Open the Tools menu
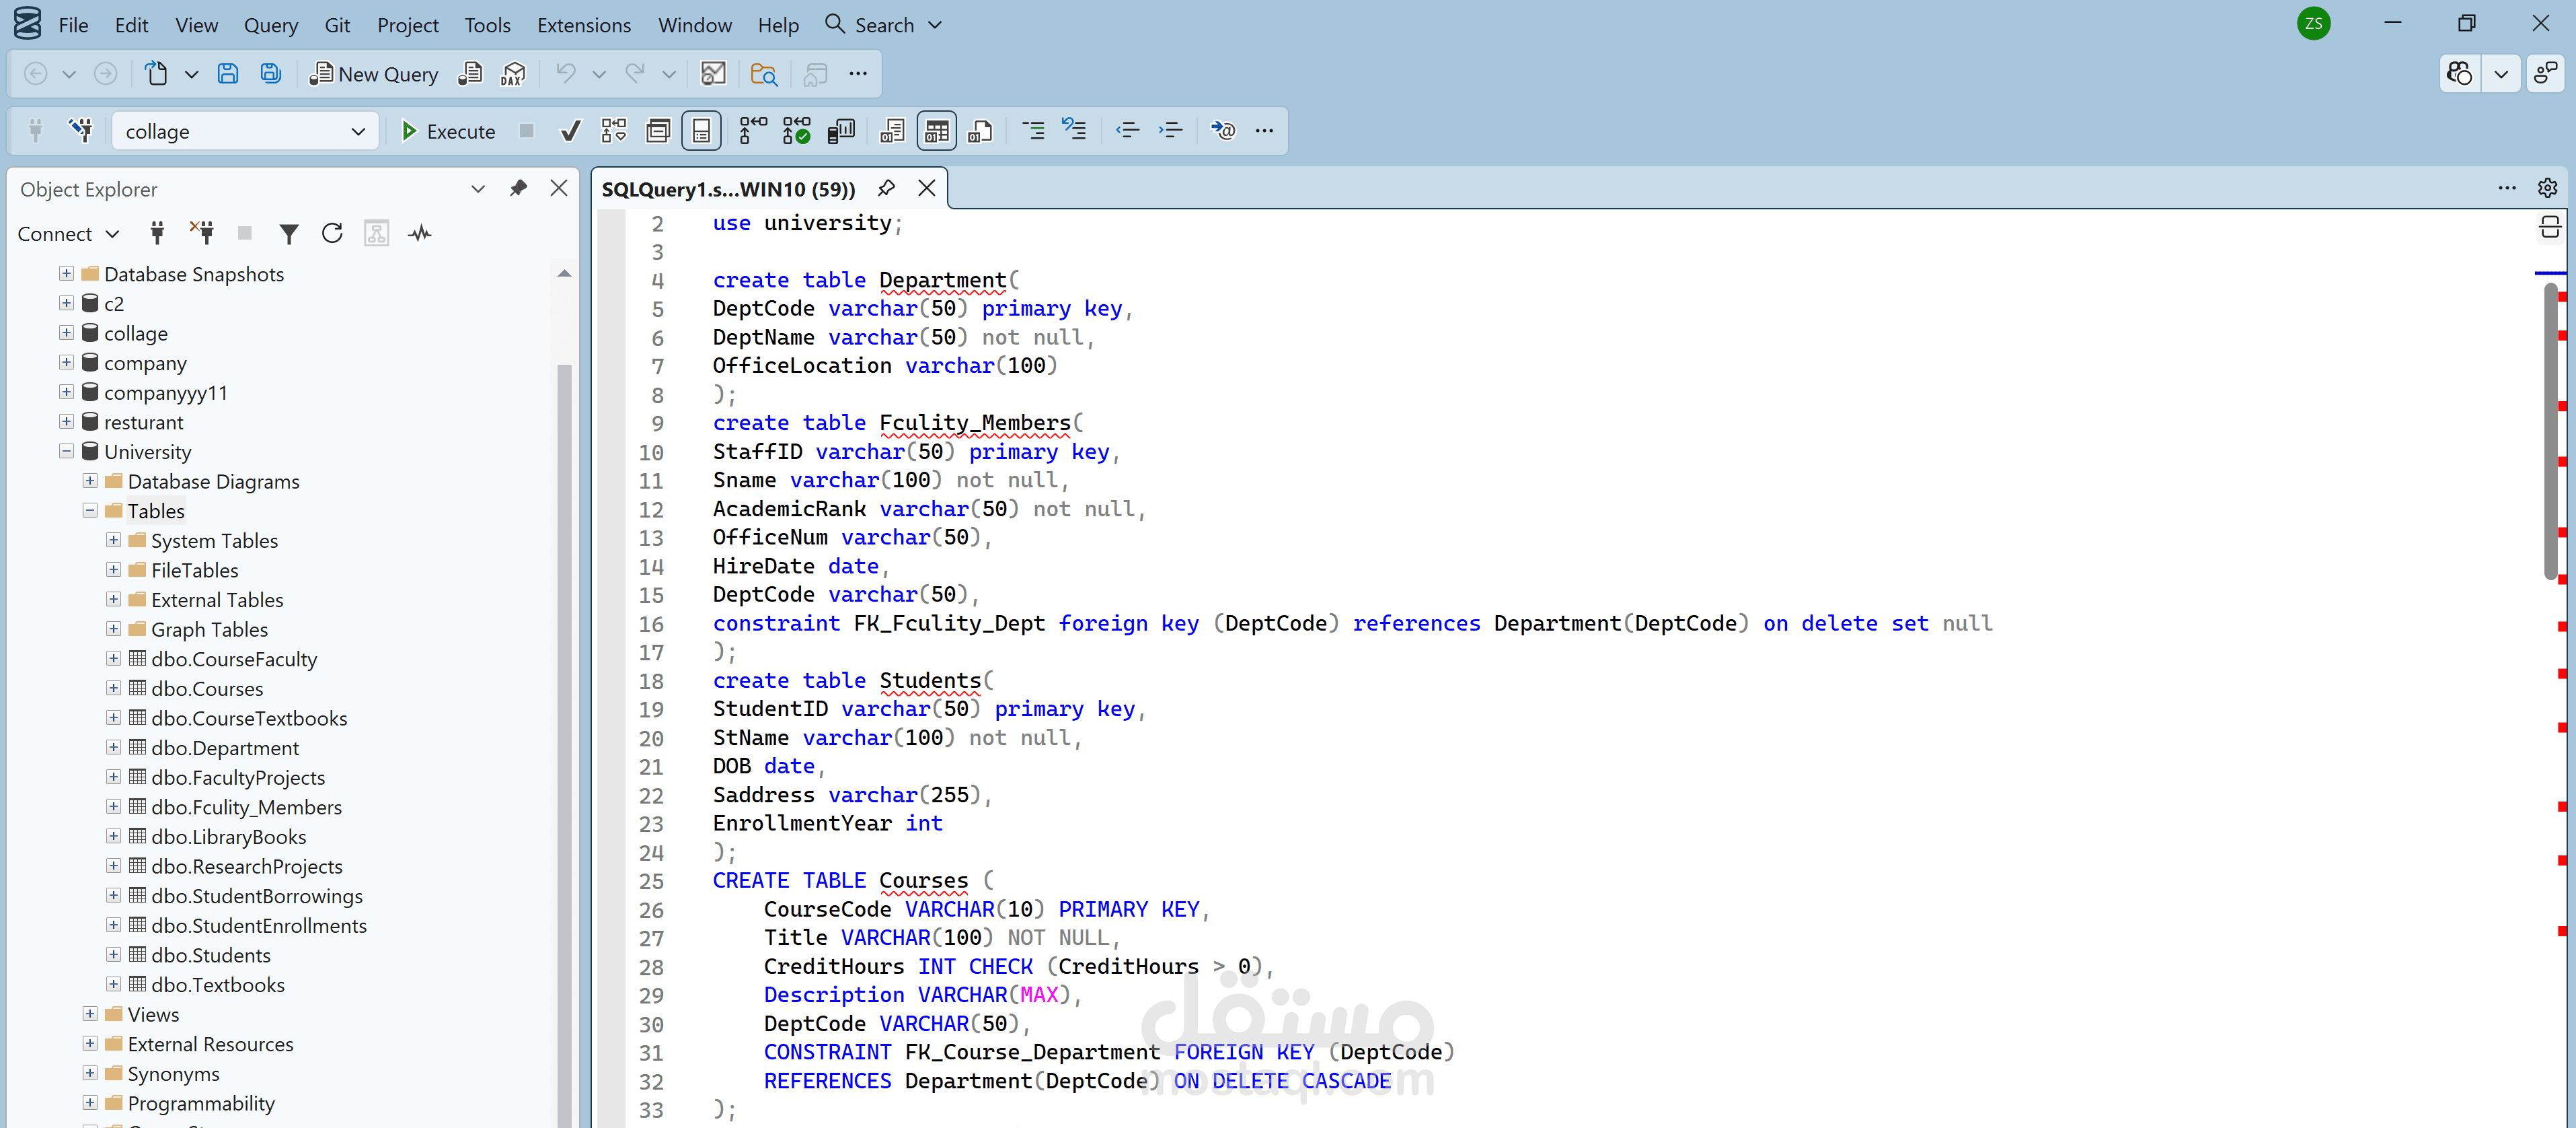 487,25
